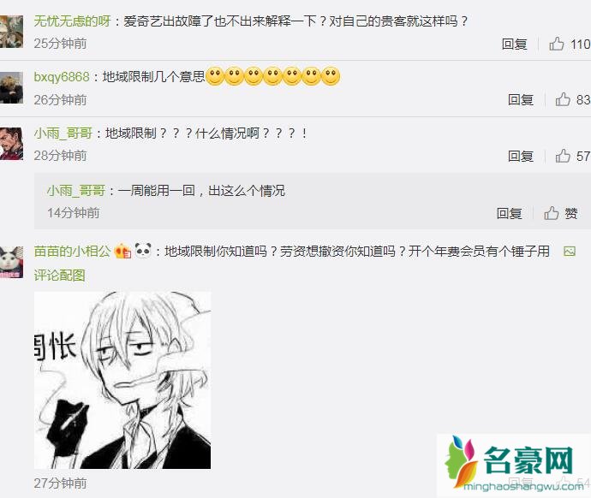Click thumbs-up 赞 on the nested reply
The height and width of the screenshot is (498, 591).
point(561,213)
